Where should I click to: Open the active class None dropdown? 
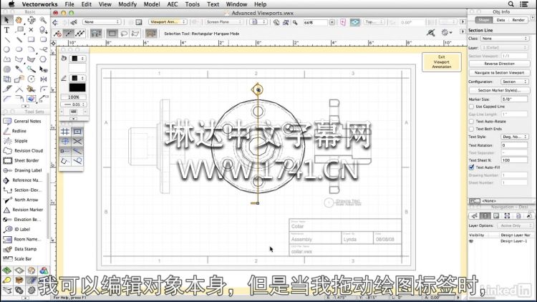(102, 22)
